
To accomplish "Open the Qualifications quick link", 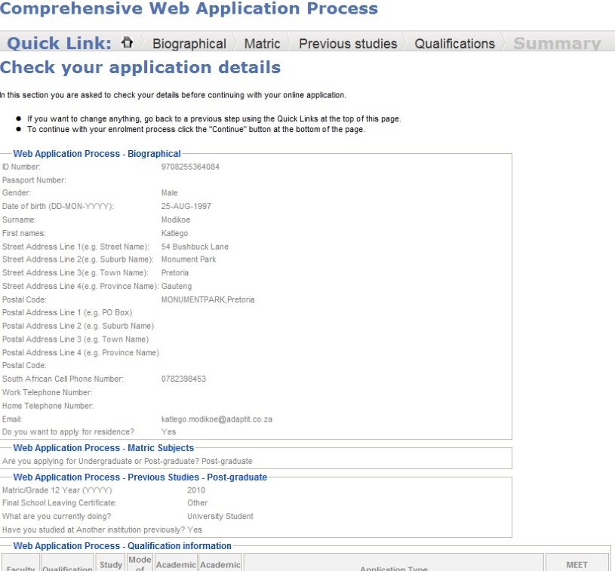I will 454,44.
